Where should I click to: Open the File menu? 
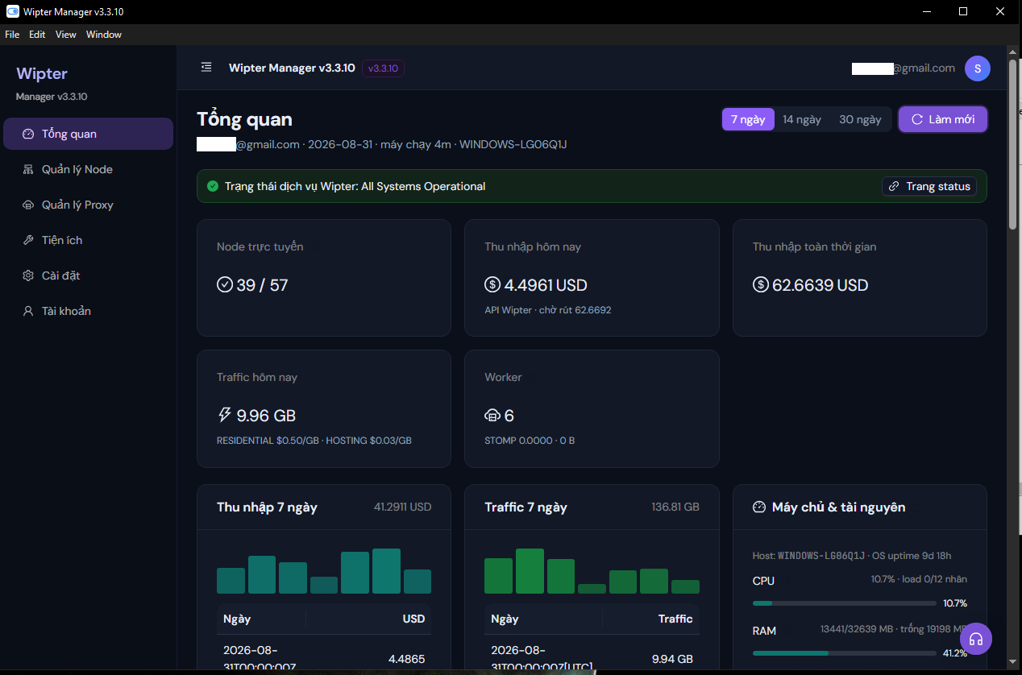tap(12, 35)
